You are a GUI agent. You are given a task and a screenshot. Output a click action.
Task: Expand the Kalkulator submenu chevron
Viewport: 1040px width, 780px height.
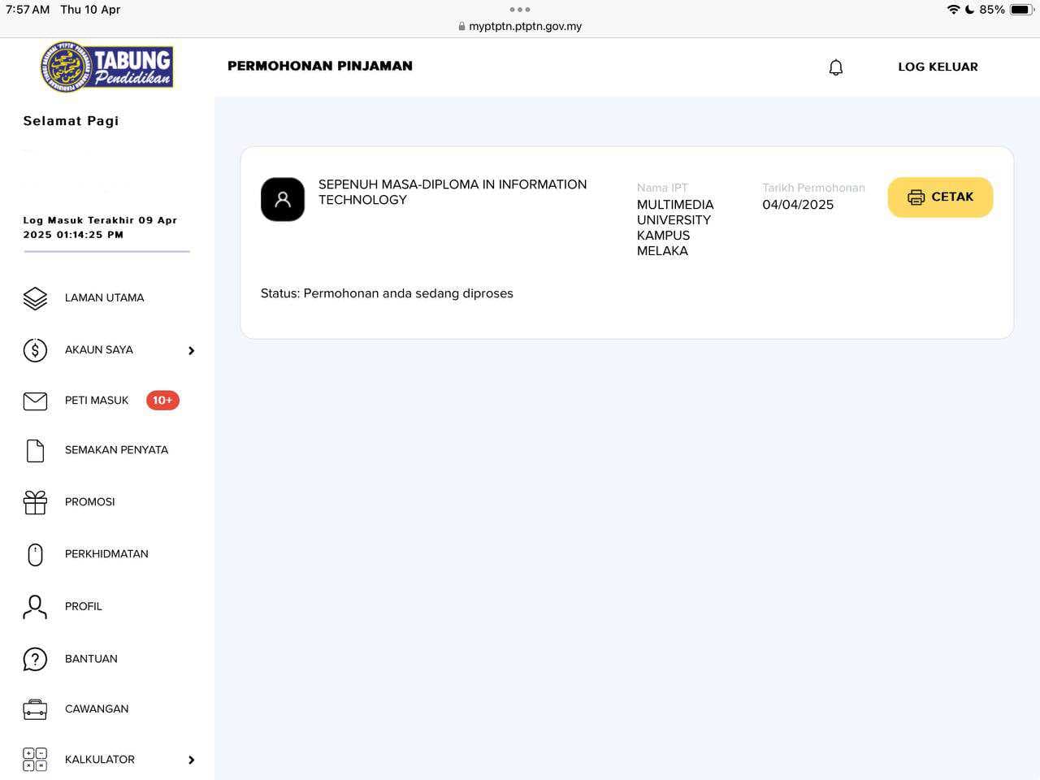coord(192,760)
